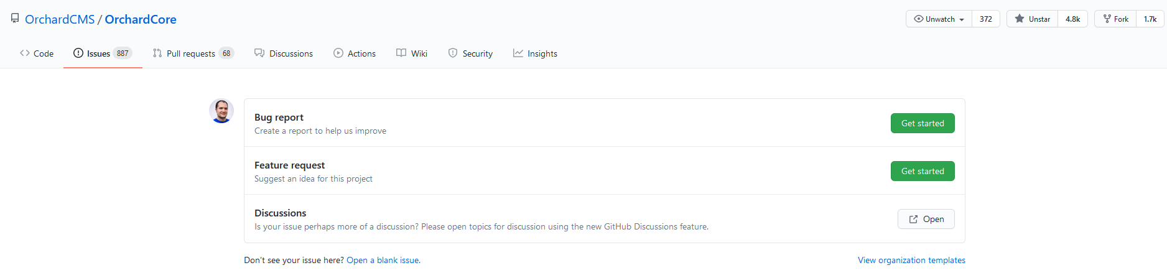
Task: Click the Wiki book icon
Action: 401,53
